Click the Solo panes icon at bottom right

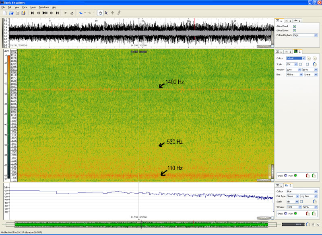313,225
